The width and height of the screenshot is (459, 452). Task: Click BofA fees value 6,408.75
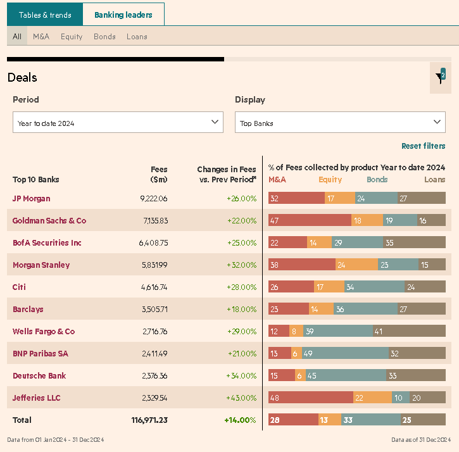click(153, 242)
